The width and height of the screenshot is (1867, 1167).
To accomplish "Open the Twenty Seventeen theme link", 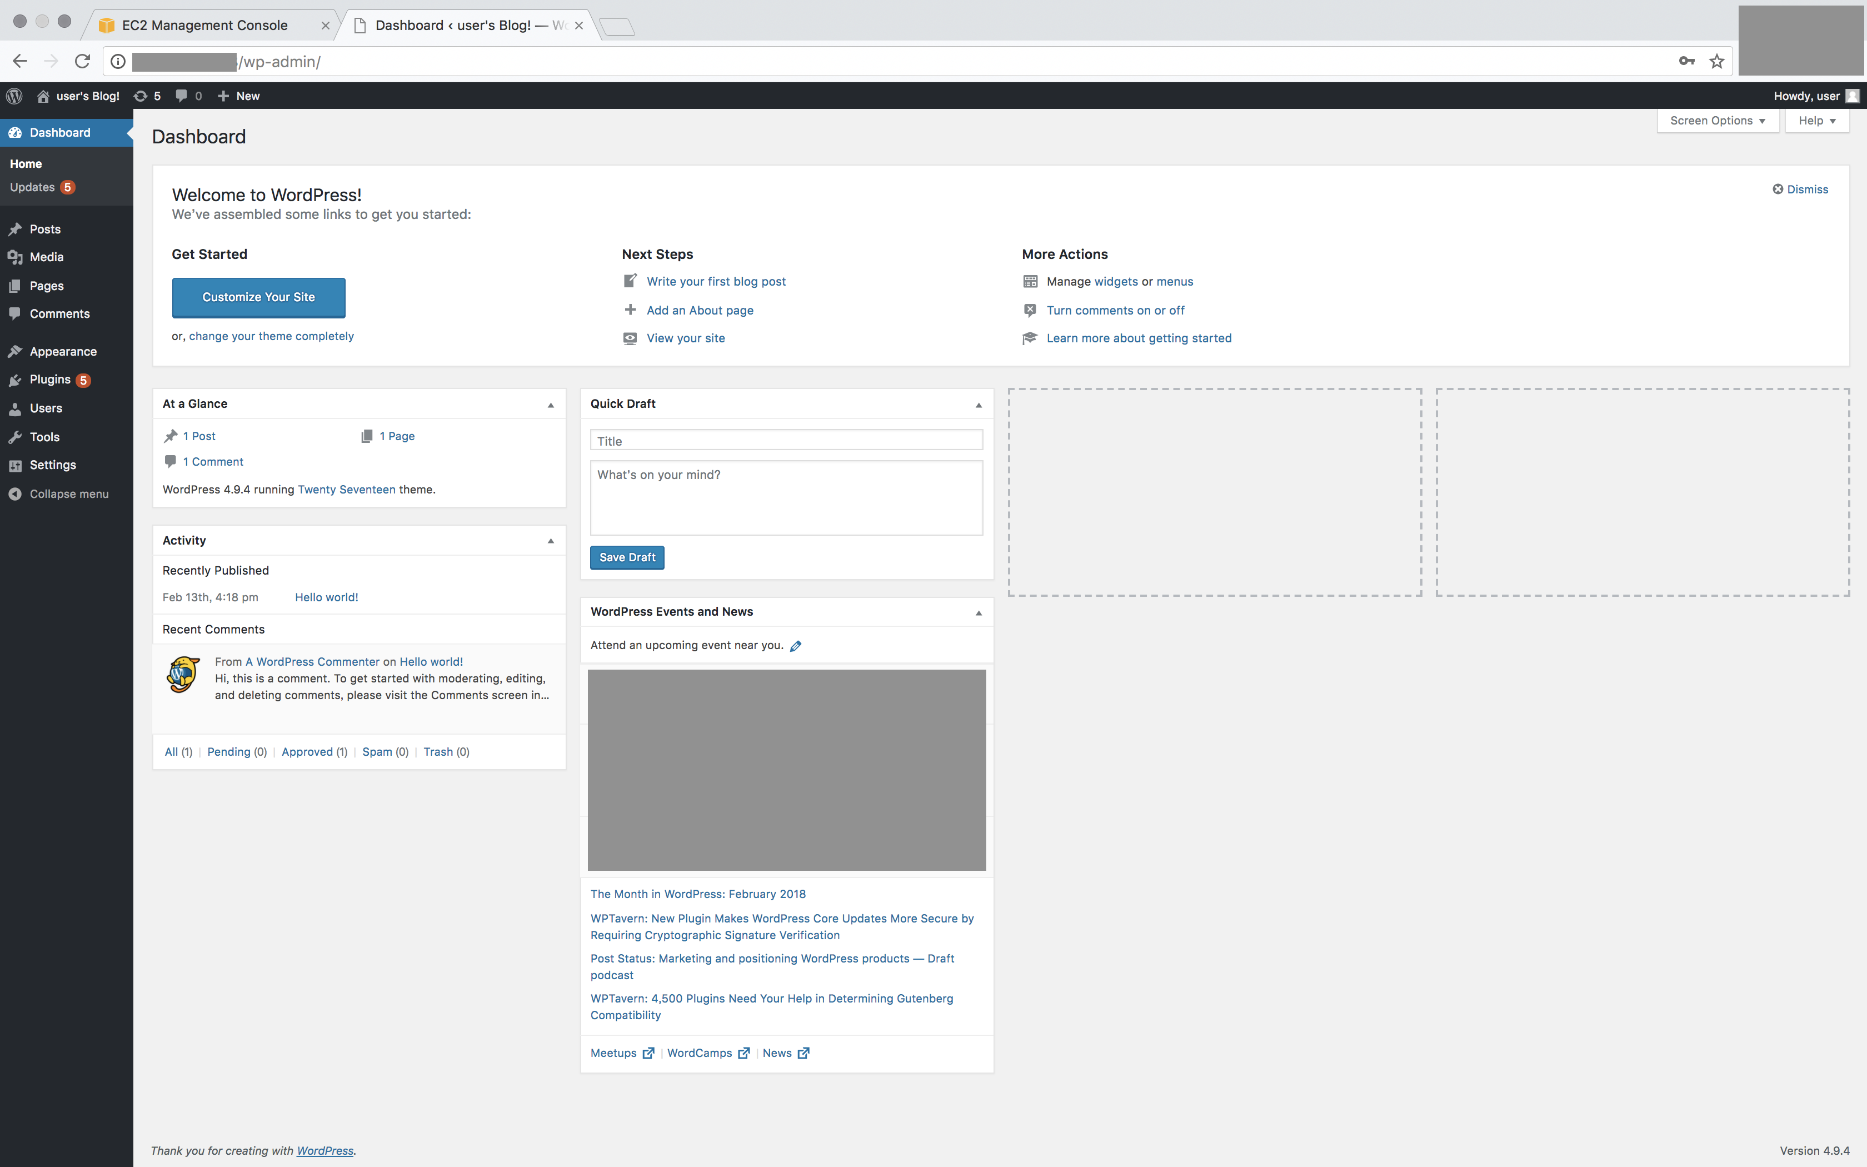I will tap(346, 490).
